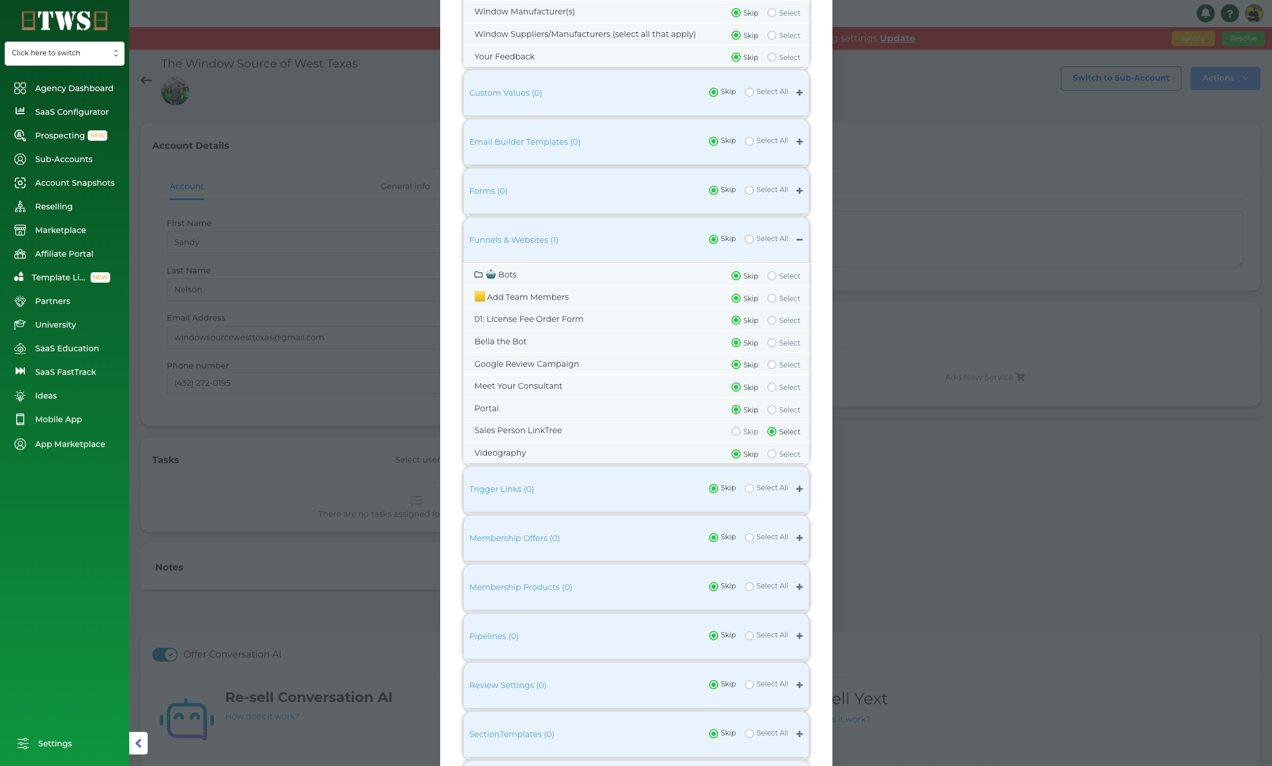Screen dimensions: 1272x766
Task: Click Add New Service link
Action: 985,377
